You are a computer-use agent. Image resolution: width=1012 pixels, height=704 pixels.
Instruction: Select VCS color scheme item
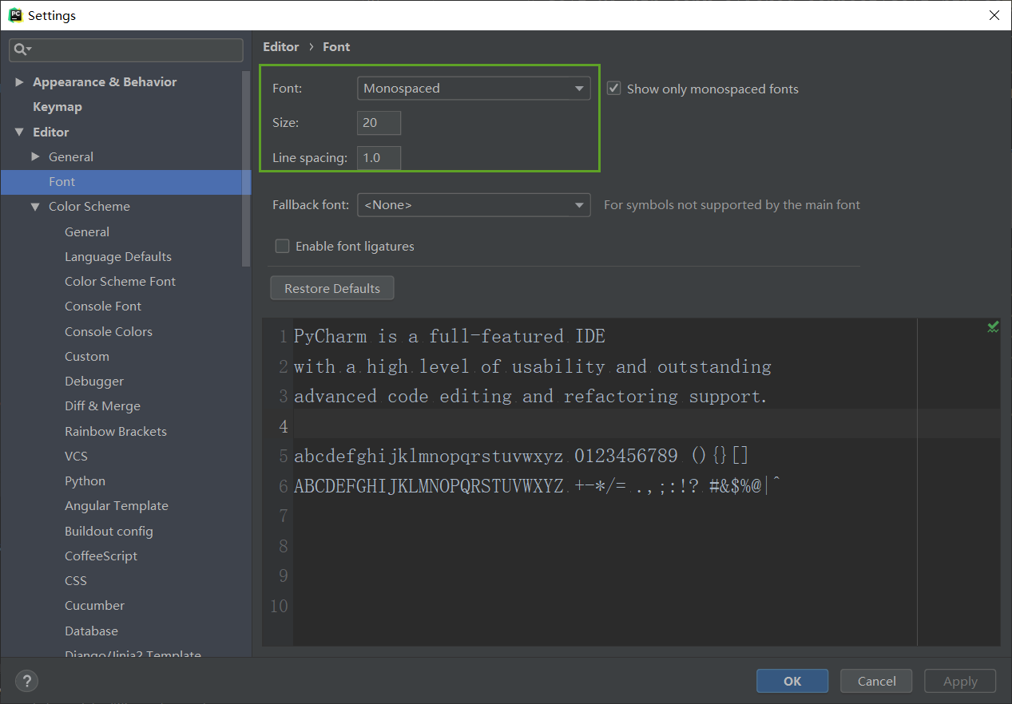76,456
